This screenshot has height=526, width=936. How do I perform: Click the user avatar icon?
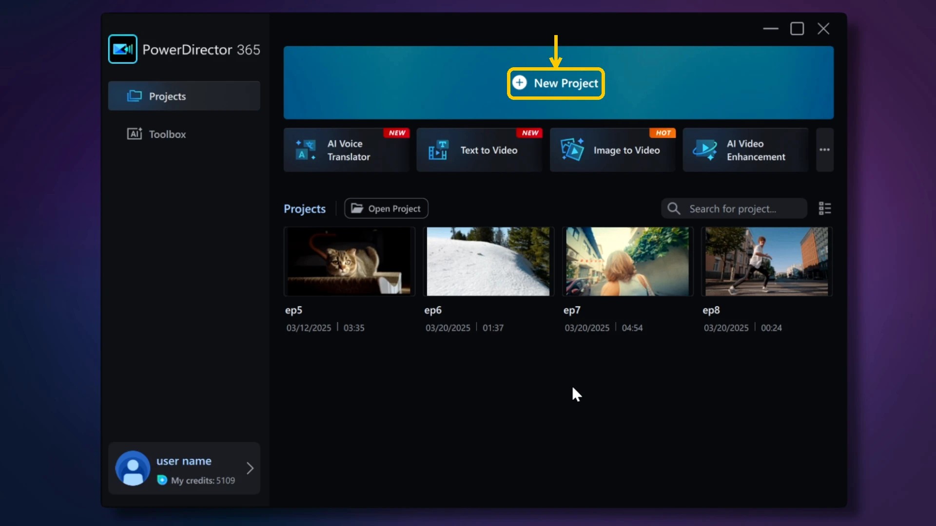[x=133, y=468]
